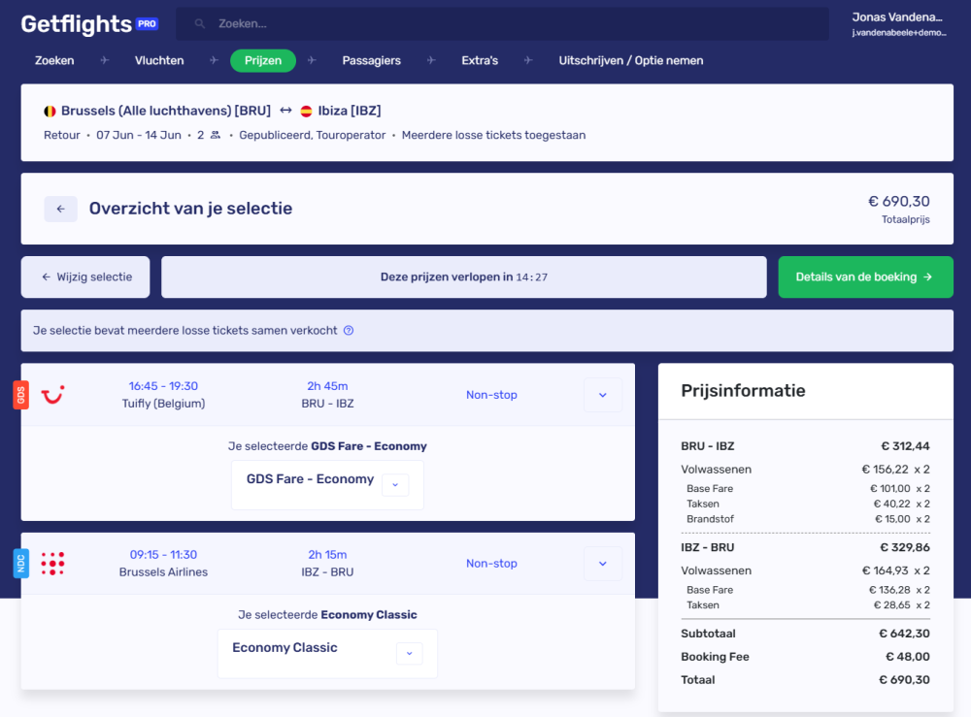
Task: Click the back arrow next to Overzicht van je selectie
Action: [60, 209]
